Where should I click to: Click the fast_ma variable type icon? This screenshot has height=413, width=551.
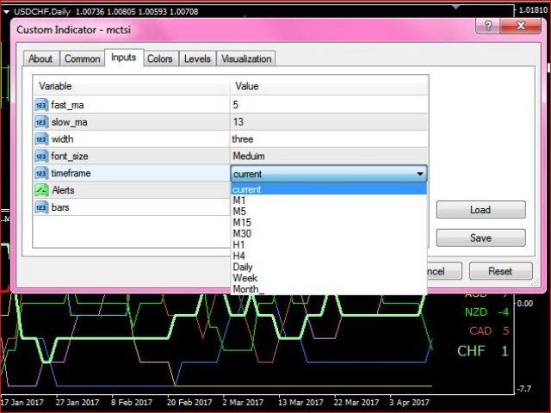41,104
